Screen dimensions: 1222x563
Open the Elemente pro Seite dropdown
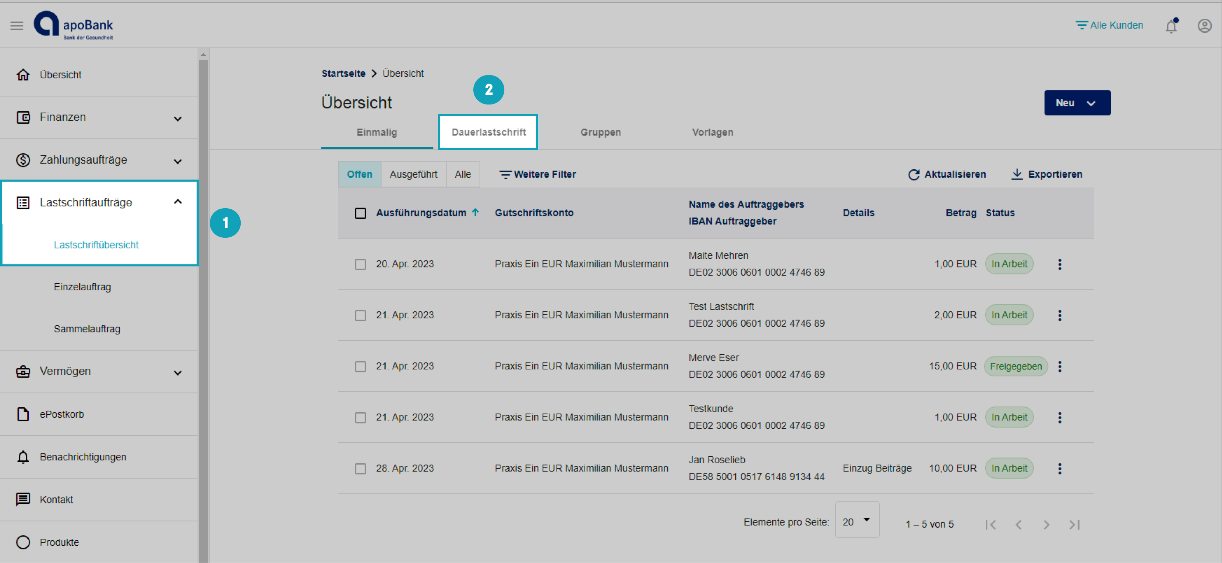click(x=857, y=520)
